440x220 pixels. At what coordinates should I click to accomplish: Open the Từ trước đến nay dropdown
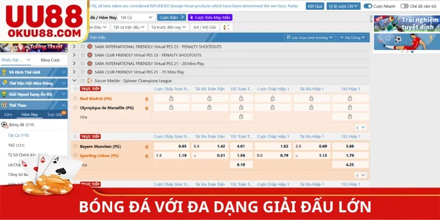click(x=168, y=27)
